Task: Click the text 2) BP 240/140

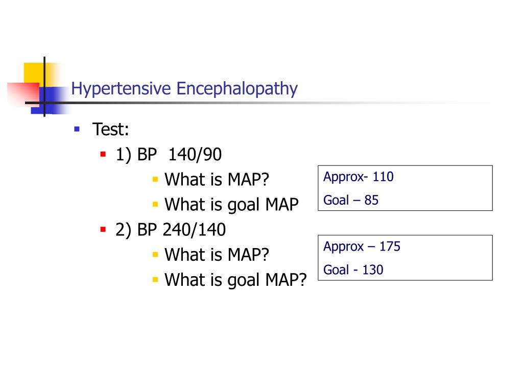Action: 171,230
